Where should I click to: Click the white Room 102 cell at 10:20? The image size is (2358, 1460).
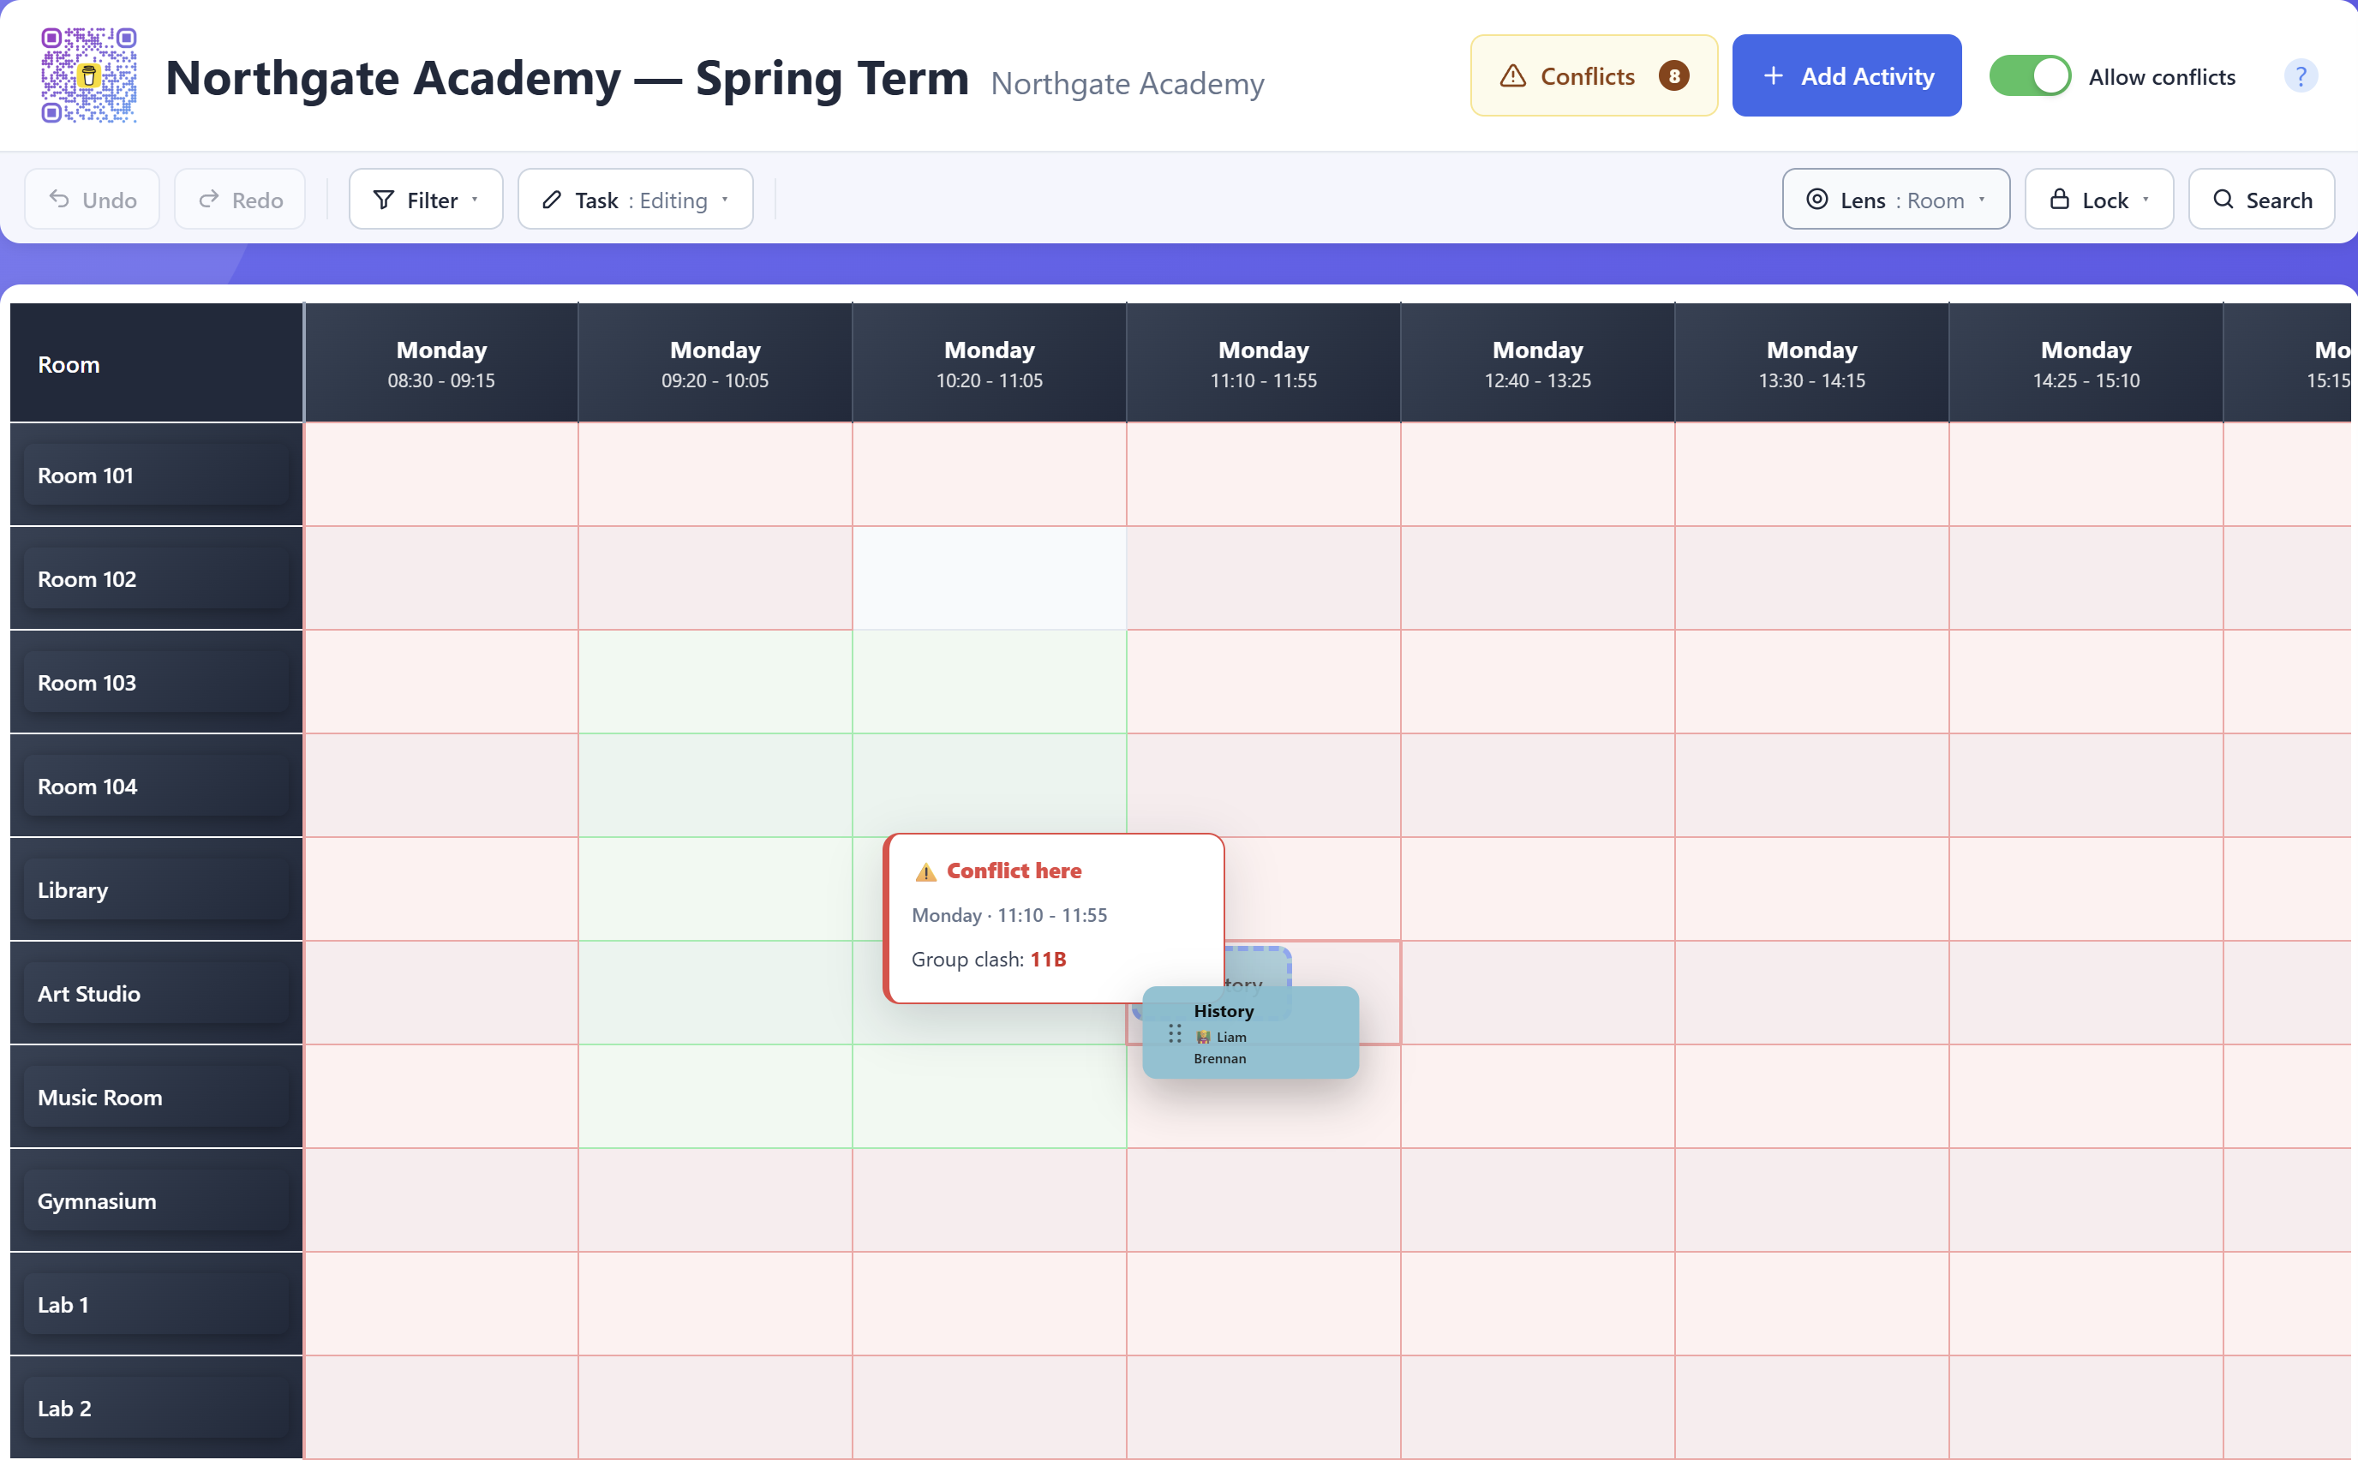pos(989,578)
